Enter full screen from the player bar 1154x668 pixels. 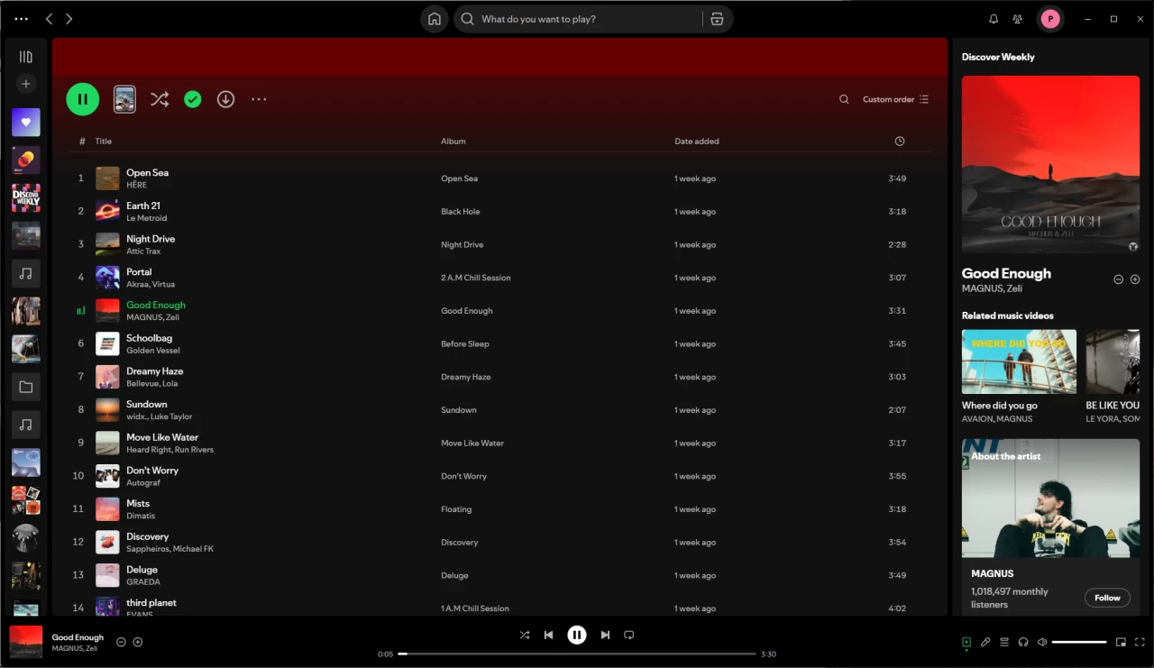point(1139,642)
